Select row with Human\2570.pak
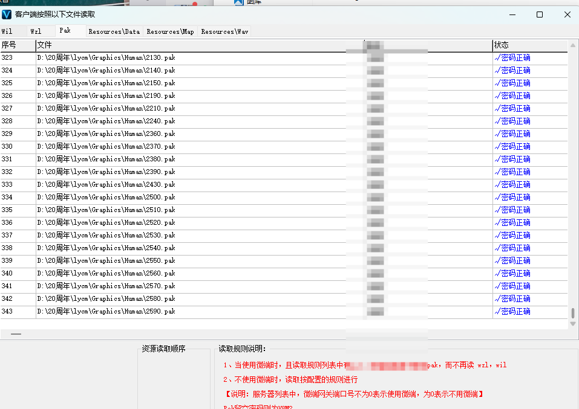The width and height of the screenshot is (579, 409). [x=284, y=286]
